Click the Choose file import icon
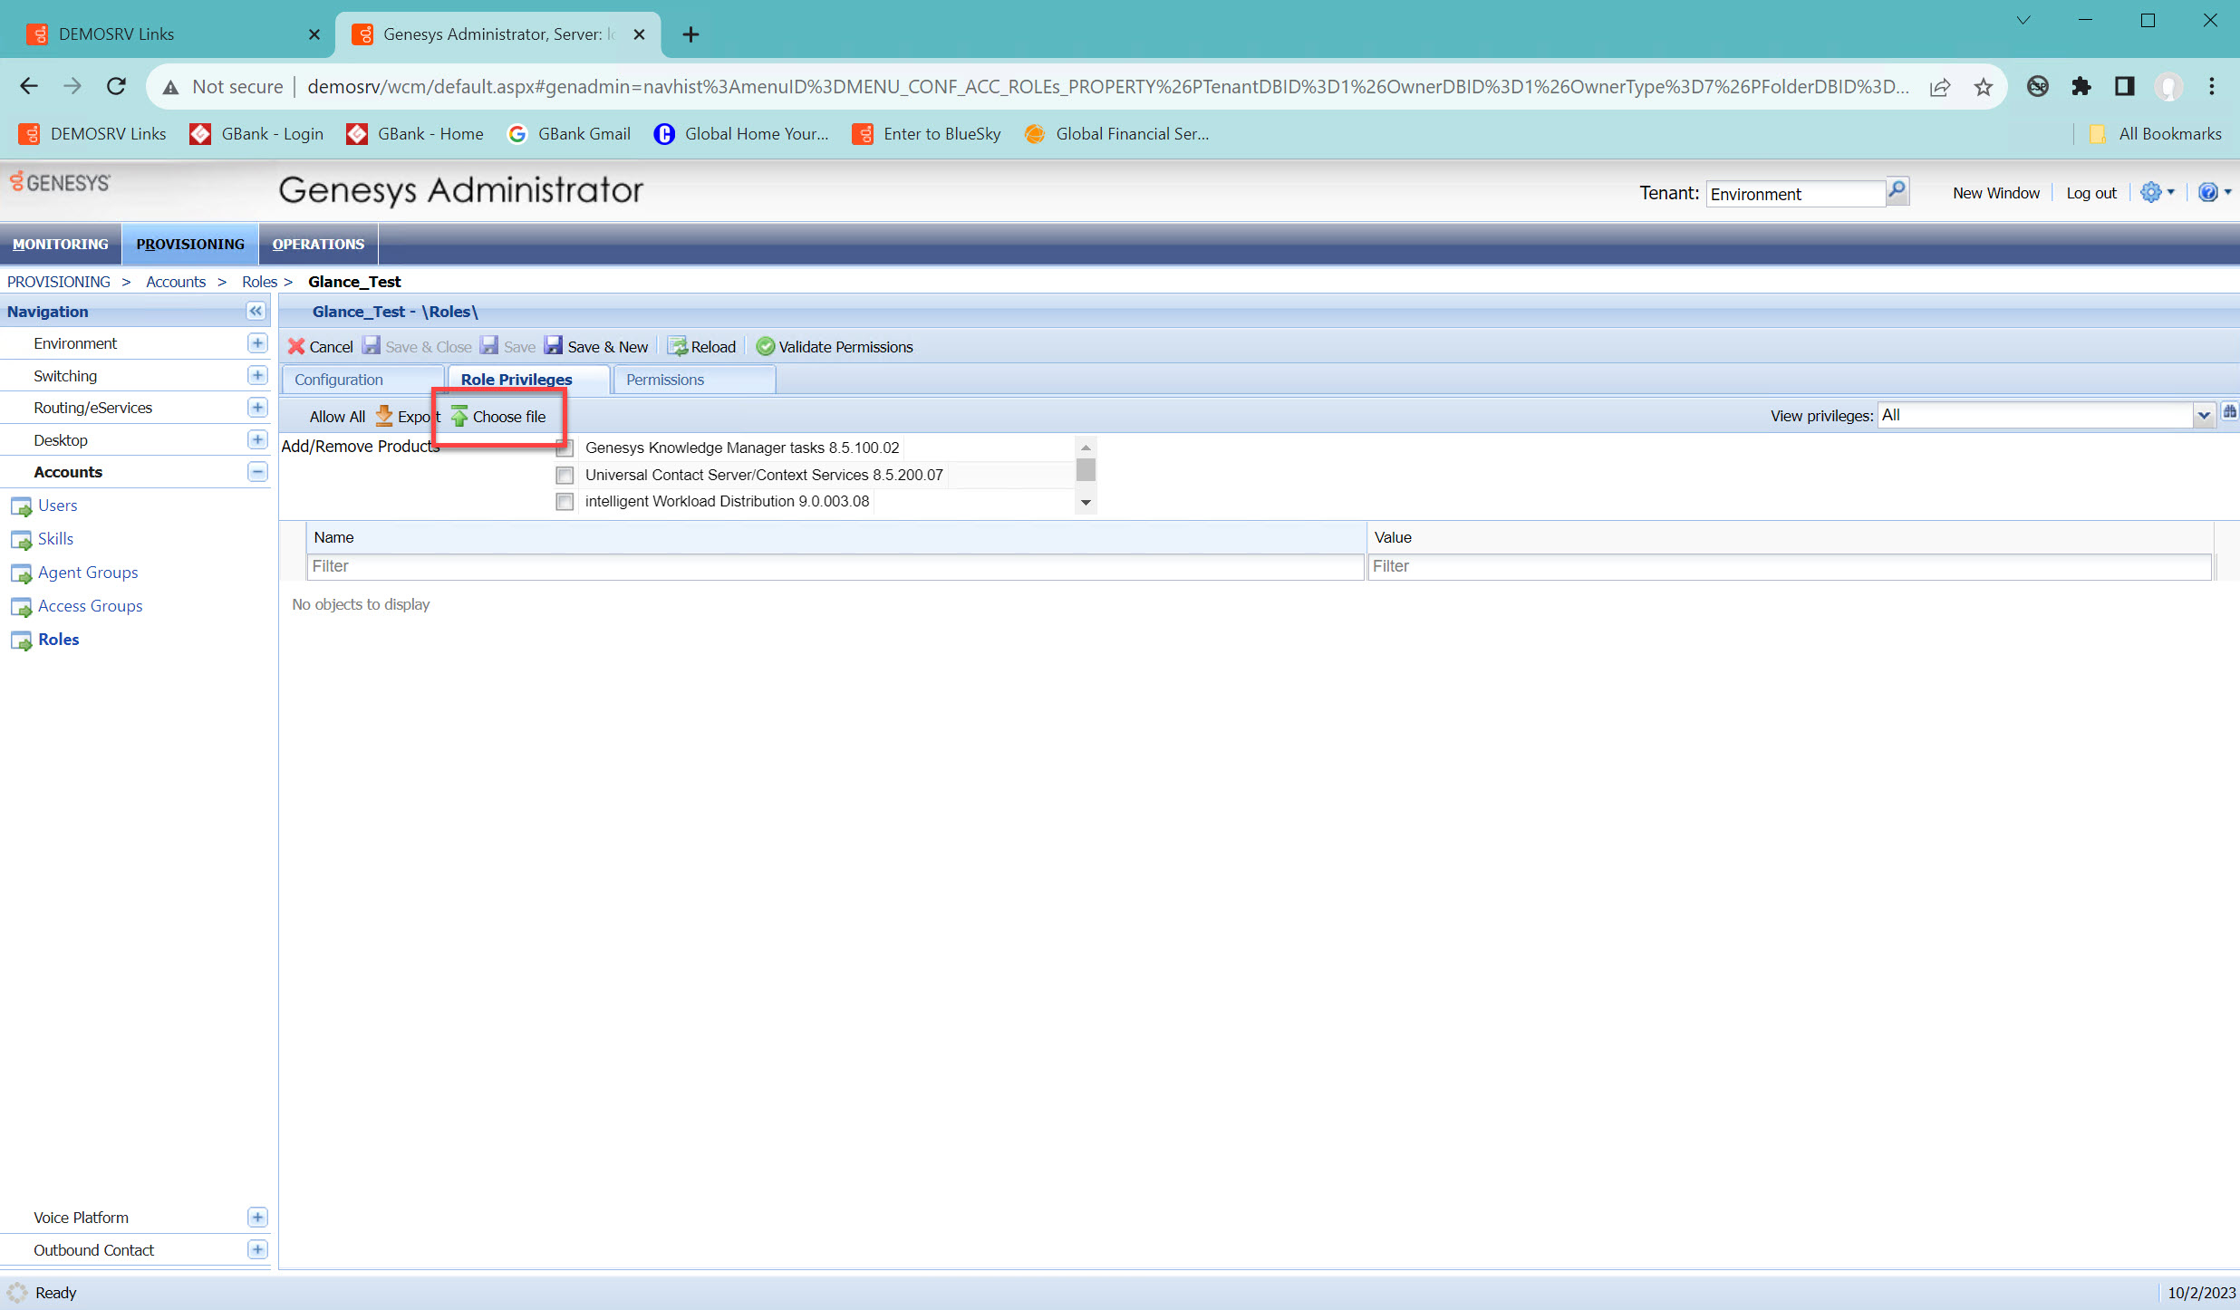The height and width of the screenshot is (1310, 2240). tap(459, 416)
